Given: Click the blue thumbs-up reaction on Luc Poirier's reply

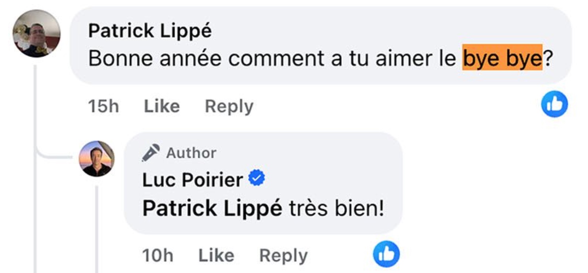Looking at the screenshot, I should pos(386,254).
